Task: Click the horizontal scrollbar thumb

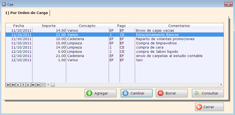Action: tap(53, 85)
